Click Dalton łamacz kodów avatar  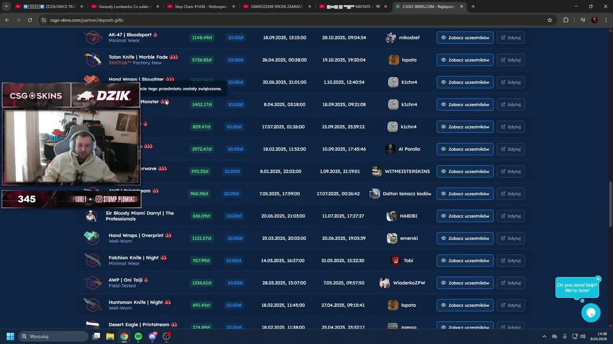375,193
